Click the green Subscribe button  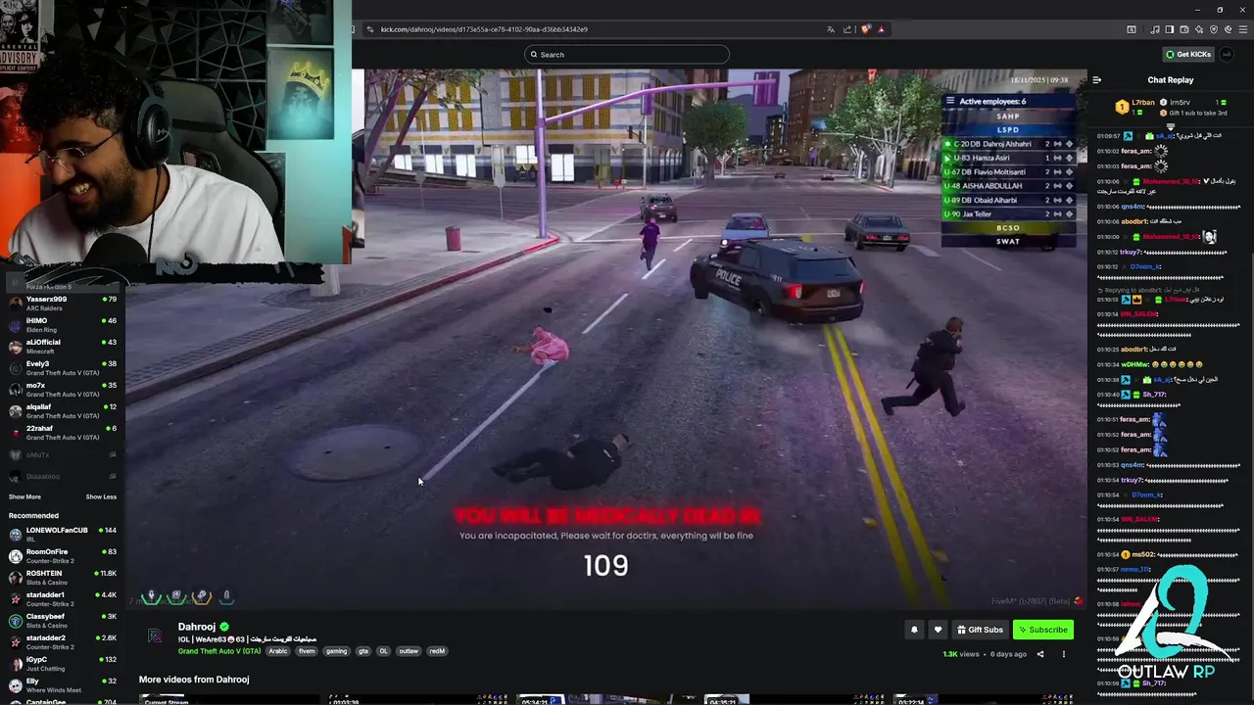click(1042, 630)
